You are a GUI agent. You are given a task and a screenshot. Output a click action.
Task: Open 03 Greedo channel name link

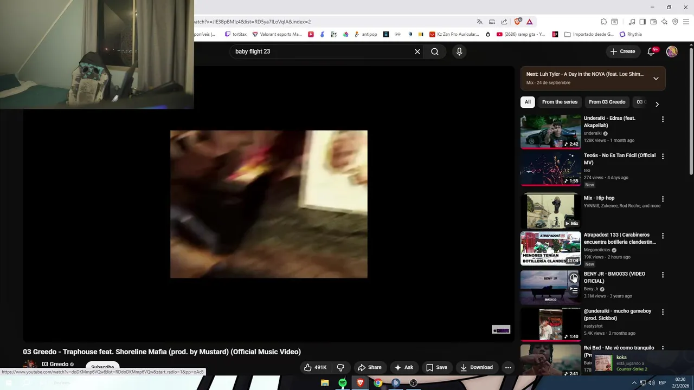click(x=55, y=365)
